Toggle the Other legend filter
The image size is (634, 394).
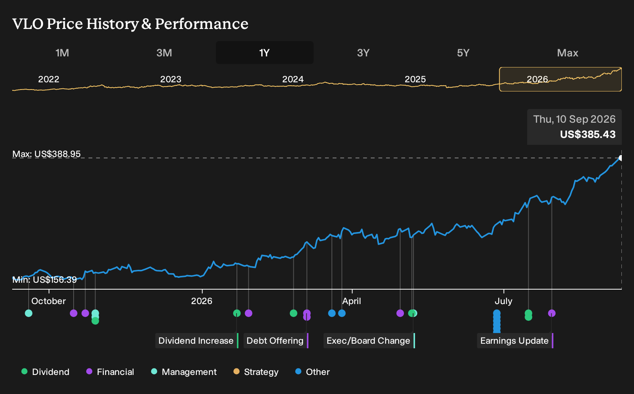pyautogui.click(x=312, y=372)
